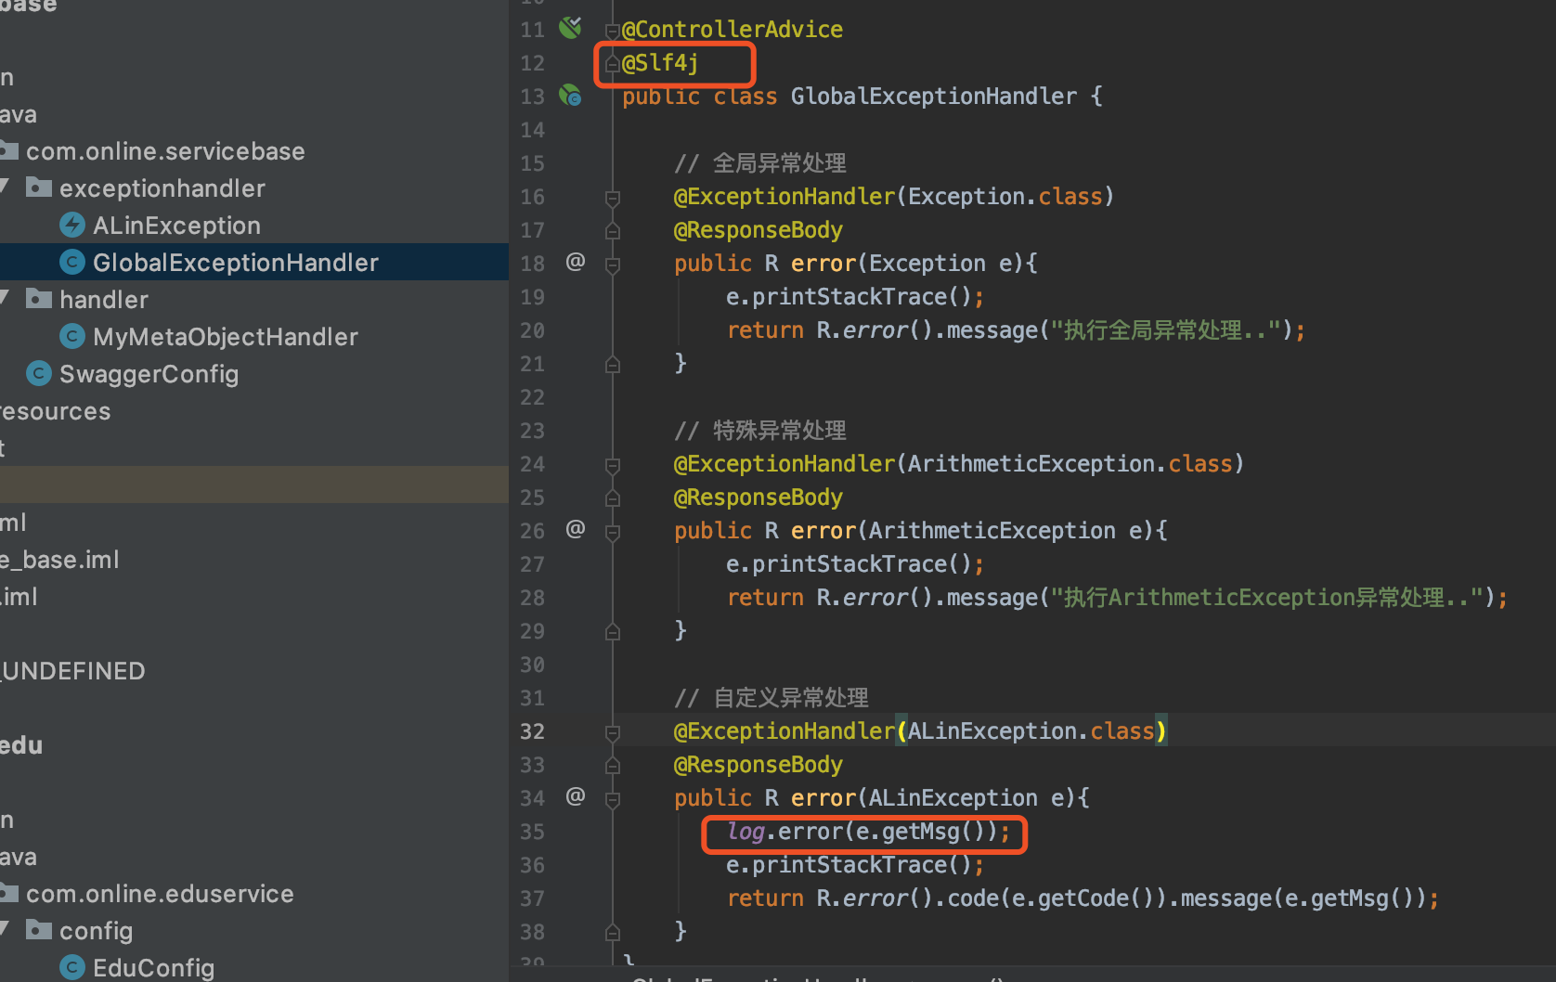Select com.online.eduservice package in tree
The image size is (1556, 982).
[x=160, y=893]
